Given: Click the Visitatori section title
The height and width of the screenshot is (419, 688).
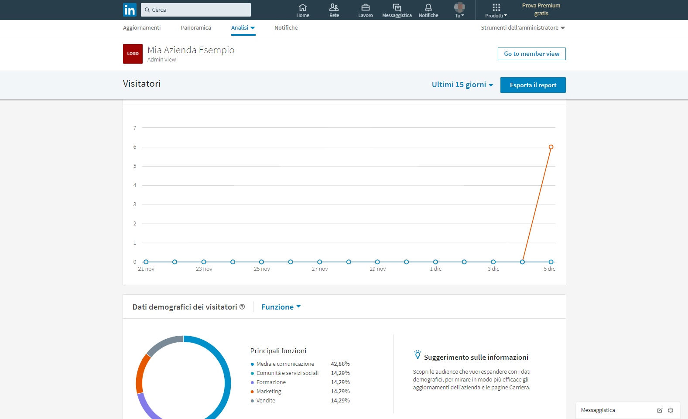Looking at the screenshot, I should (x=142, y=84).
